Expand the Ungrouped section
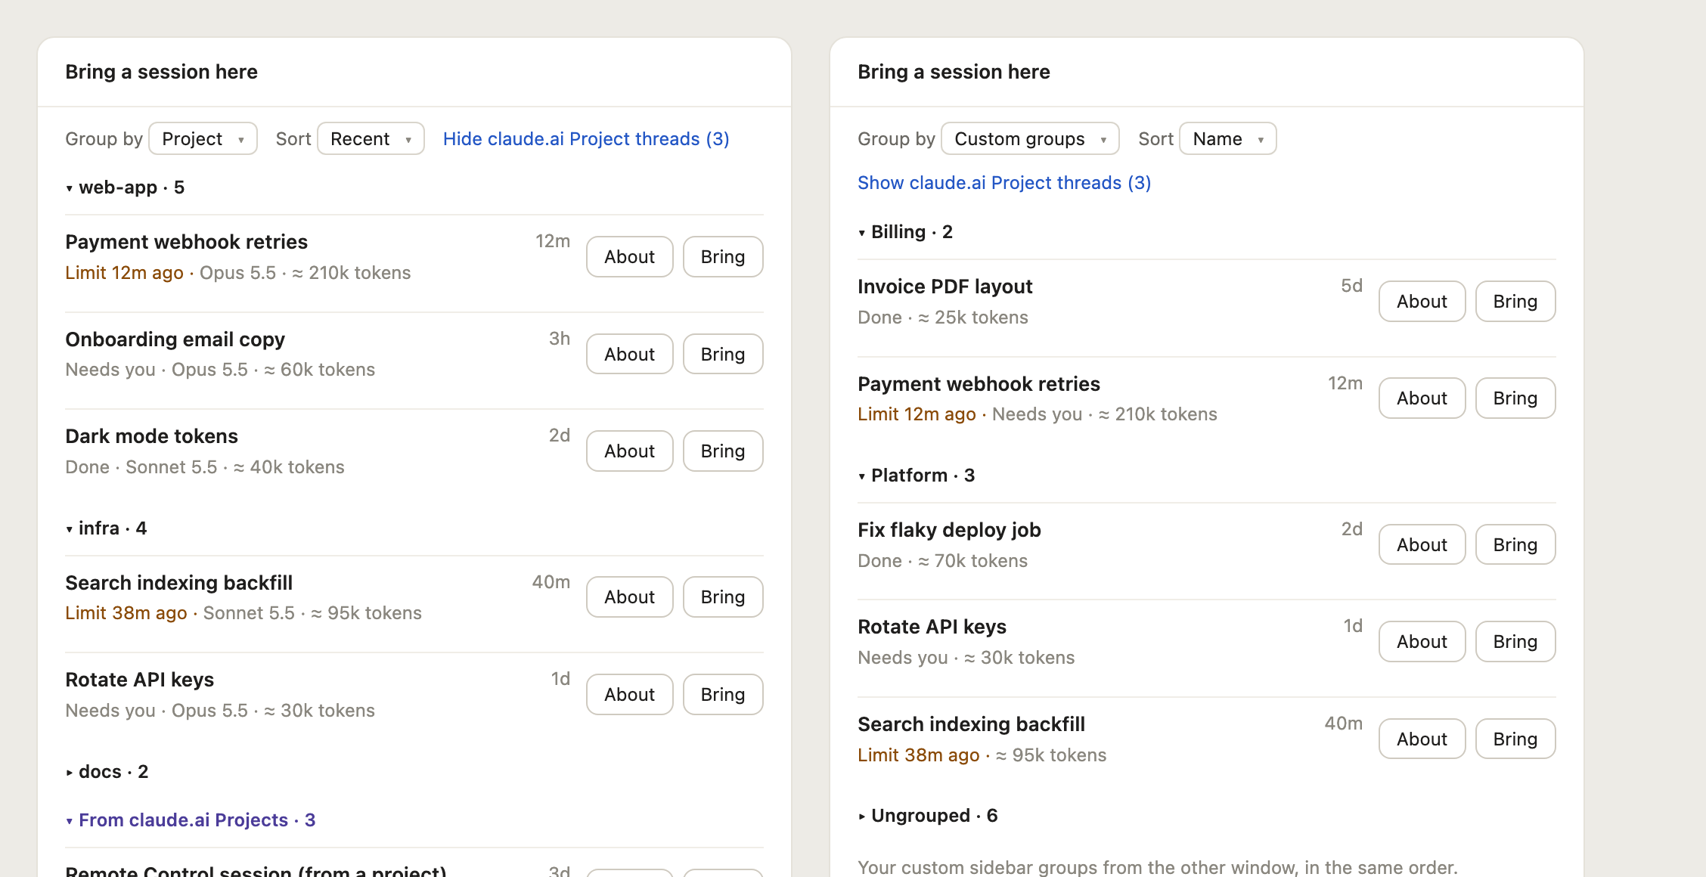 [928, 816]
